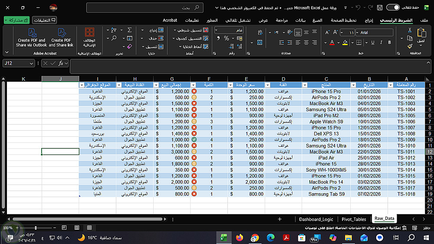The image size is (434, 244).
Task: Click the Comma Style button
Action: (x=218, y=38)
